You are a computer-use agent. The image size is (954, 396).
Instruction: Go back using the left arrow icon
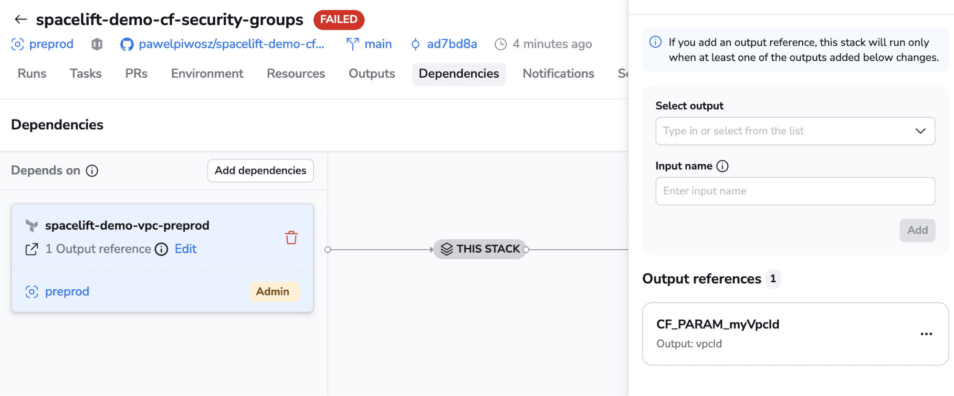pos(21,19)
